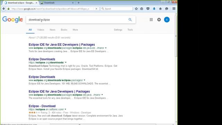
Task: Close the 'Downloads' tab
Action: pyautogui.click(x=73, y=3)
